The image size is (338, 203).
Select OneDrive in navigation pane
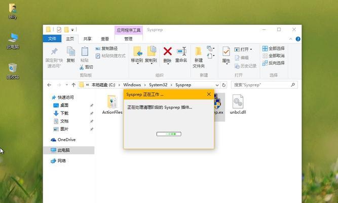click(x=63, y=140)
